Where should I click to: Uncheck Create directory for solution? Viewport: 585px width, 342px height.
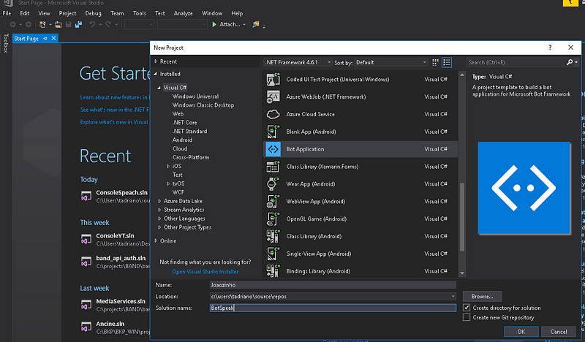click(x=467, y=308)
